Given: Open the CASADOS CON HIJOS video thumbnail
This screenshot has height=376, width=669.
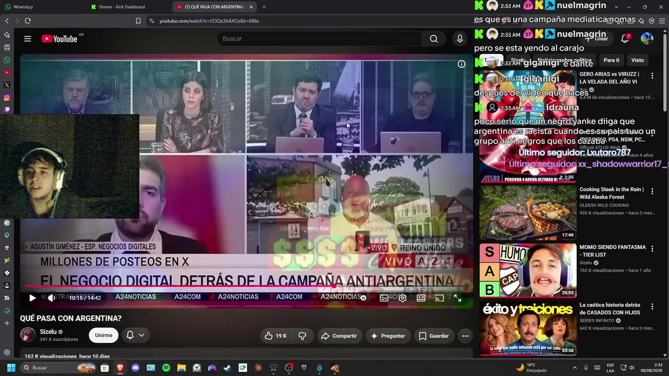Looking at the screenshot, I should tap(528, 328).
